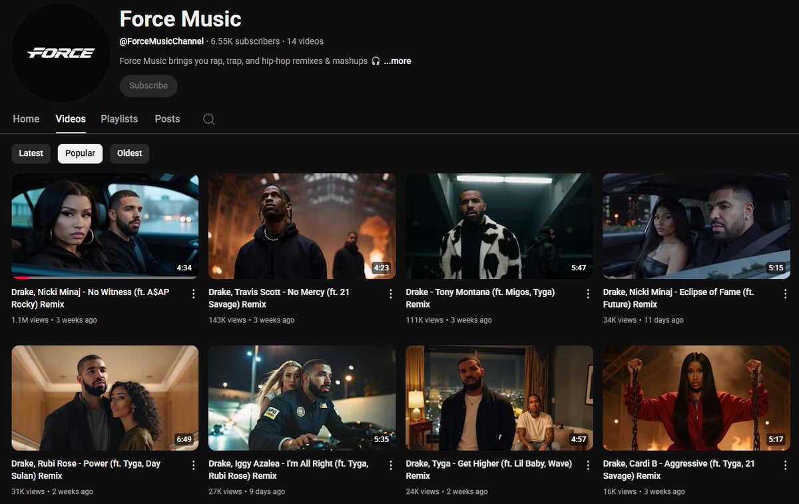Screen dimensions: 799x504
Task: Play No Mercy Remix thumbnail
Action: pos(302,226)
